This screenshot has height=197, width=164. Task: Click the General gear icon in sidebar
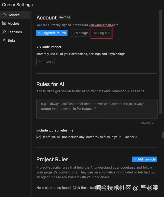(x=4, y=15)
